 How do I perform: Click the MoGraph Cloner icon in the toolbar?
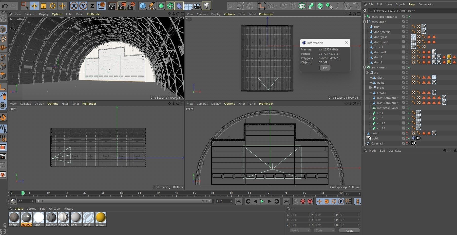click(x=170, y=6)
